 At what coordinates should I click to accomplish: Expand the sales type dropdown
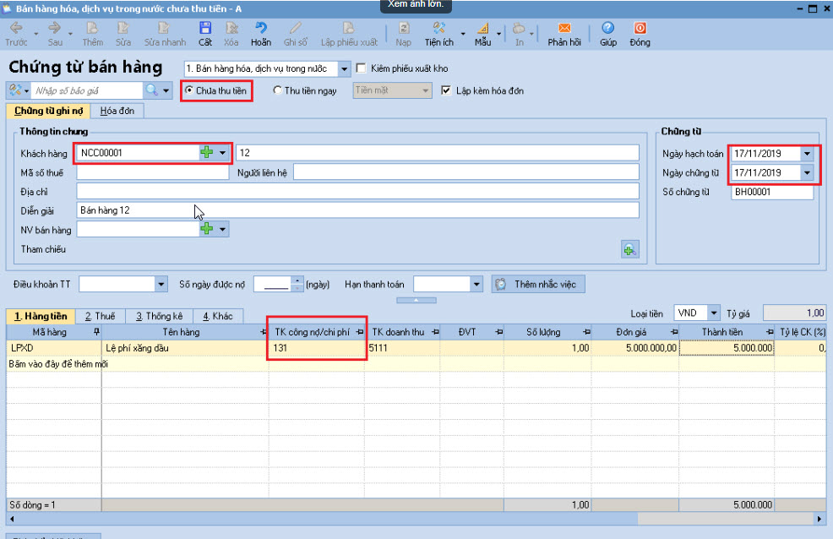coord(344,68)
